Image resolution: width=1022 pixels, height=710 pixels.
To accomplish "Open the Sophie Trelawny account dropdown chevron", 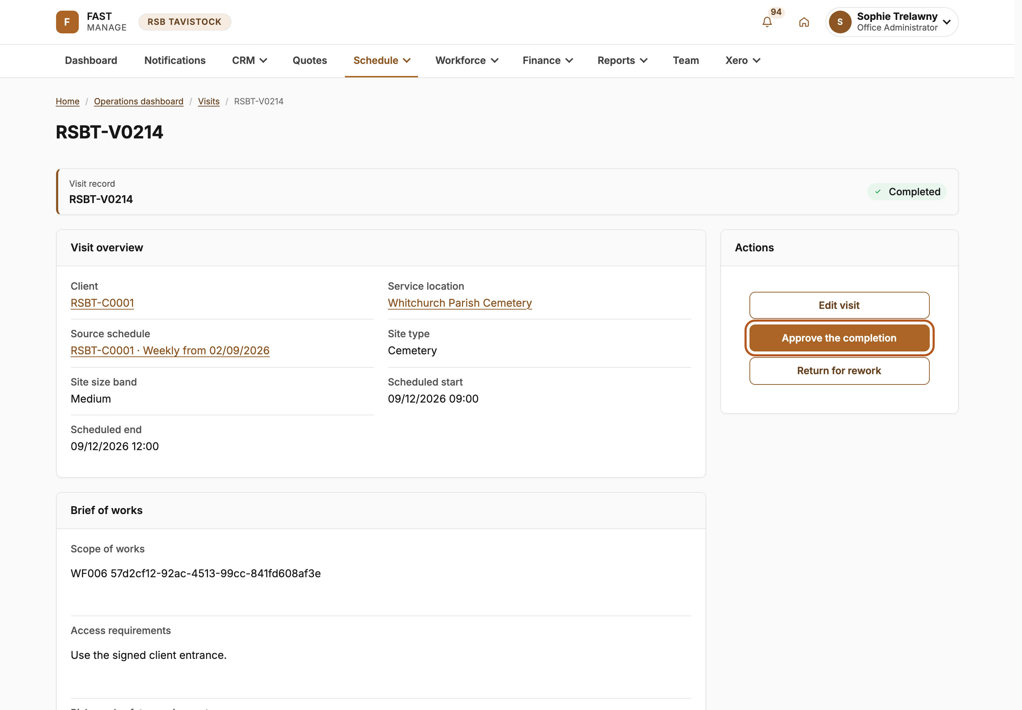I will [x=947, y=22].
